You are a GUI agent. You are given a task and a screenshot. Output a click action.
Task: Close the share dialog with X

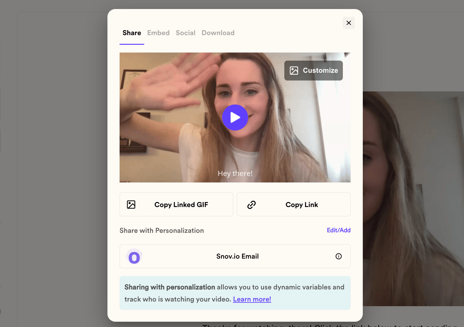pyautogui.click(x=349, y=23)
